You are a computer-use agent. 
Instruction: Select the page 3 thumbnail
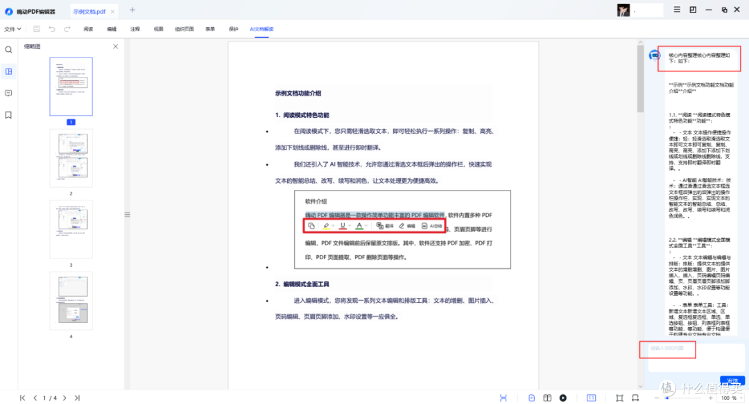(71, 229)
